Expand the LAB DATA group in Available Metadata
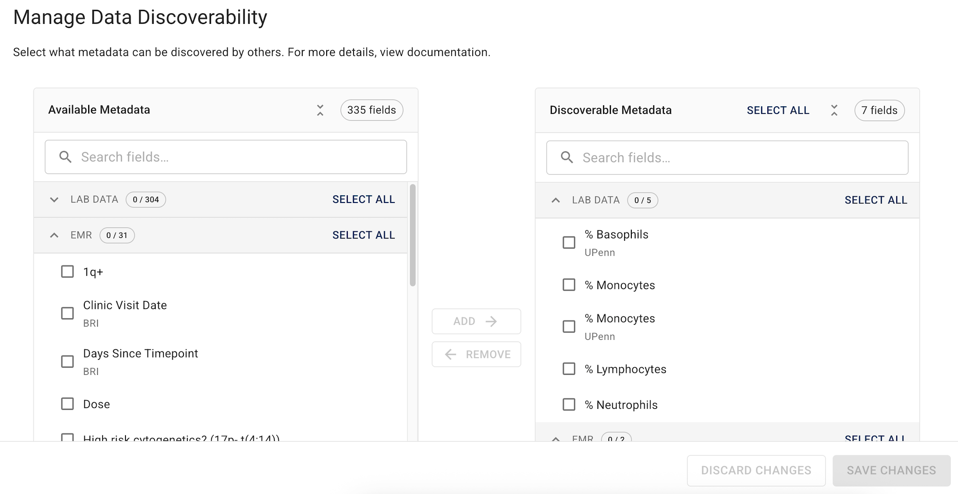Screen dimensions: 958x494 pos(54,200)
